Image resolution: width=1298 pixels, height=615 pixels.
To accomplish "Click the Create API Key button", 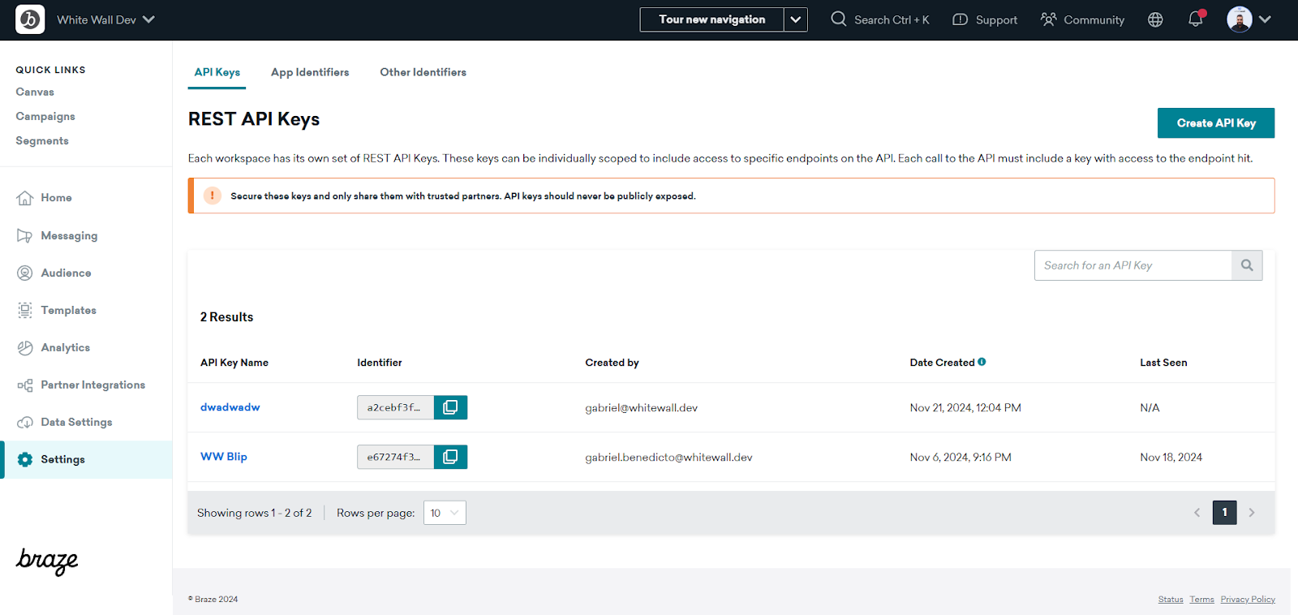I will pyautogui.click(x=1216, y=123).
